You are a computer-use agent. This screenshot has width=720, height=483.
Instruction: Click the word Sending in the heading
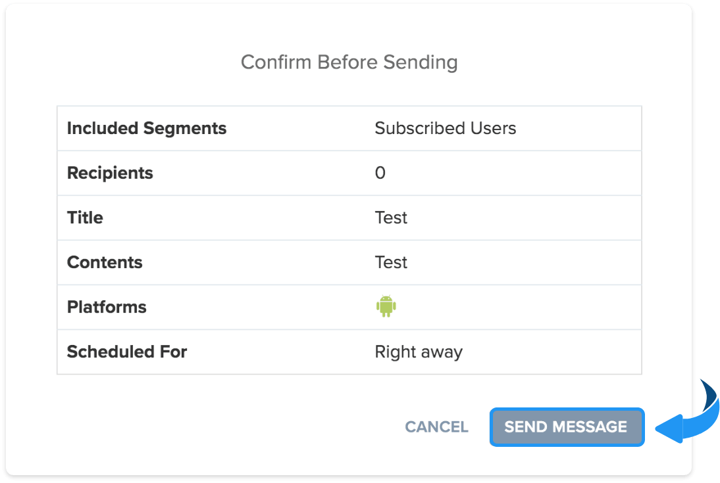(x=421, y=62)
